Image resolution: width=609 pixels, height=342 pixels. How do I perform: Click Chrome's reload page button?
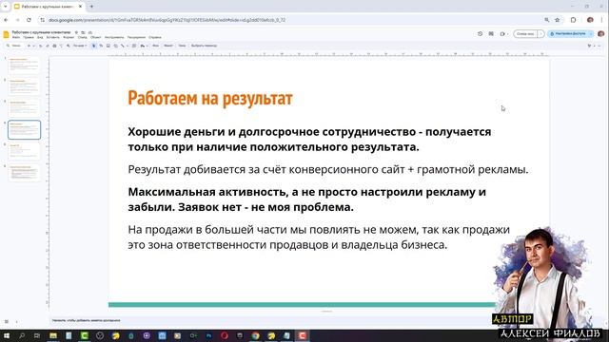point(29,20)
